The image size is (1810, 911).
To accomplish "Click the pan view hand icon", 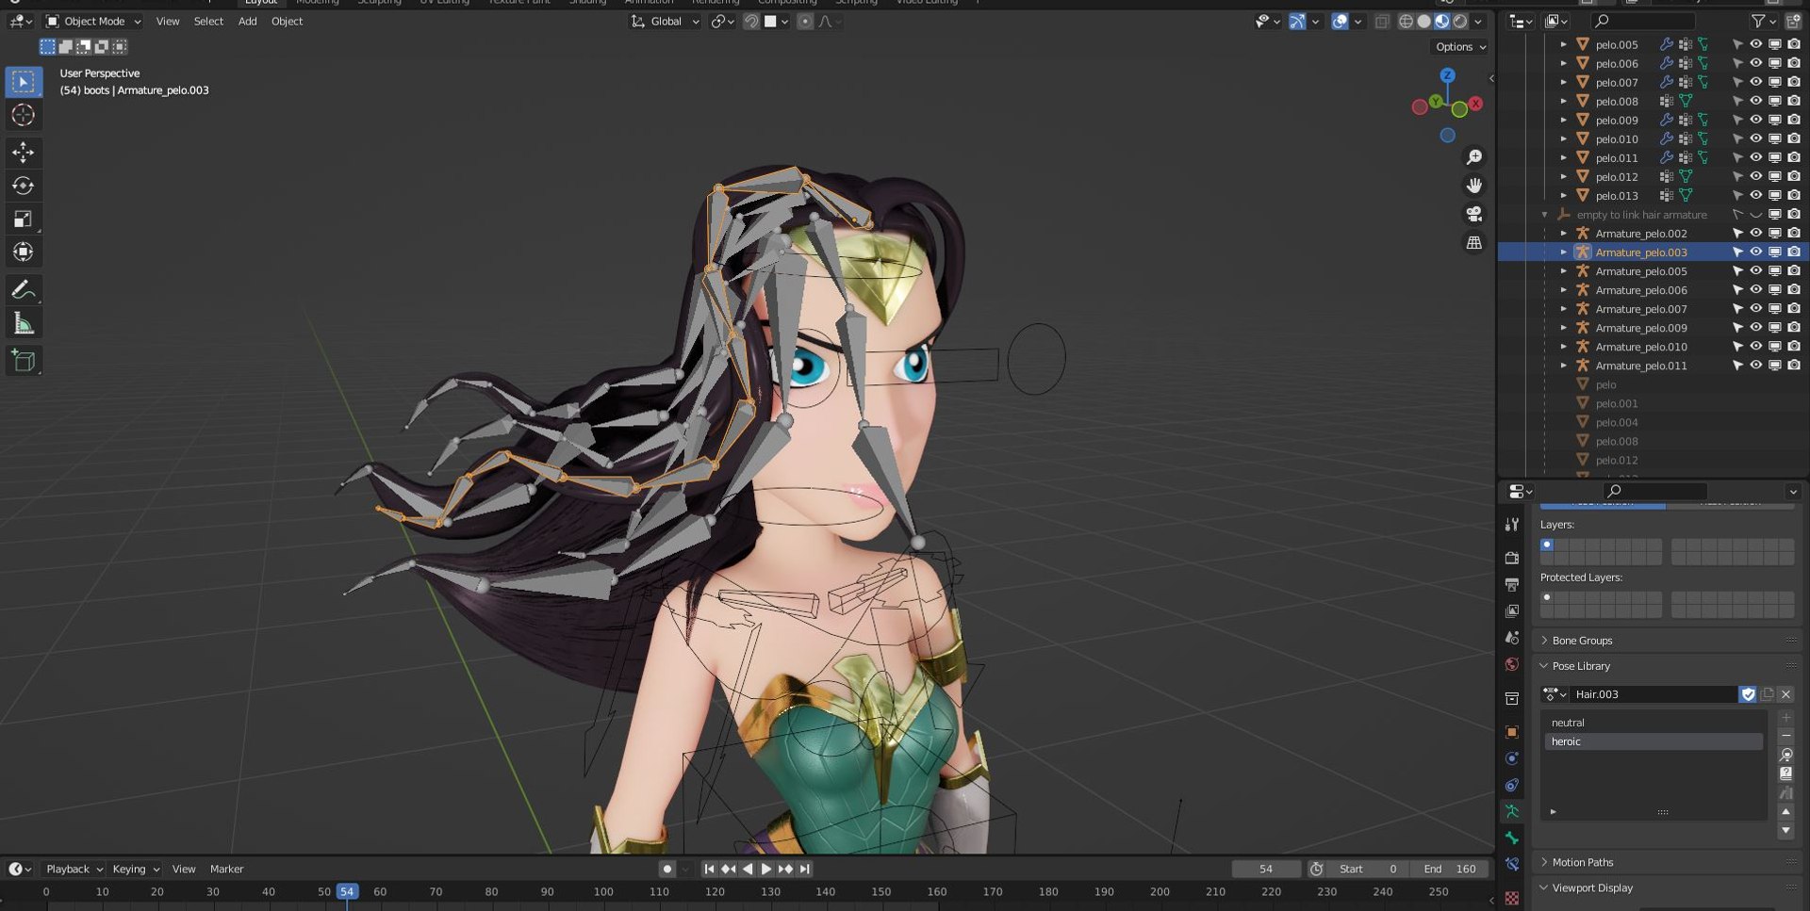I will [1474, 186].
